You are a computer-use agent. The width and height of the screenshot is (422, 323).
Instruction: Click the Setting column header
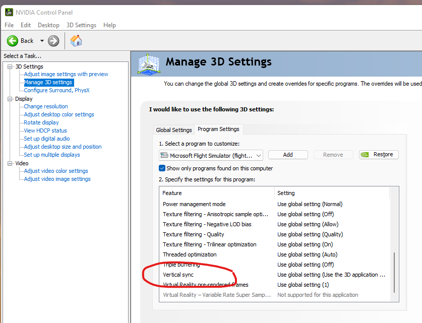(332, 193)
